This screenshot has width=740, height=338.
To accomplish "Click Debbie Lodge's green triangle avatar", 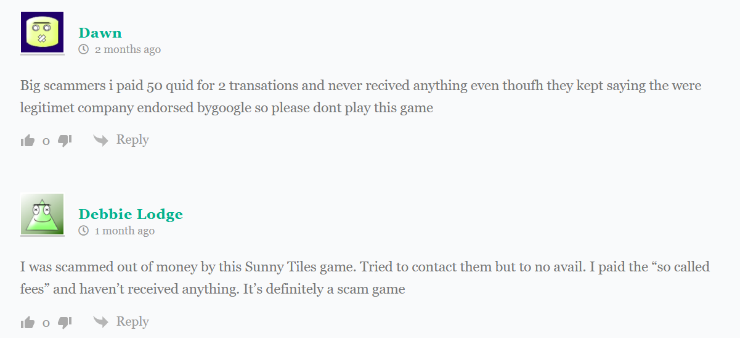I will tap(42, 214).
